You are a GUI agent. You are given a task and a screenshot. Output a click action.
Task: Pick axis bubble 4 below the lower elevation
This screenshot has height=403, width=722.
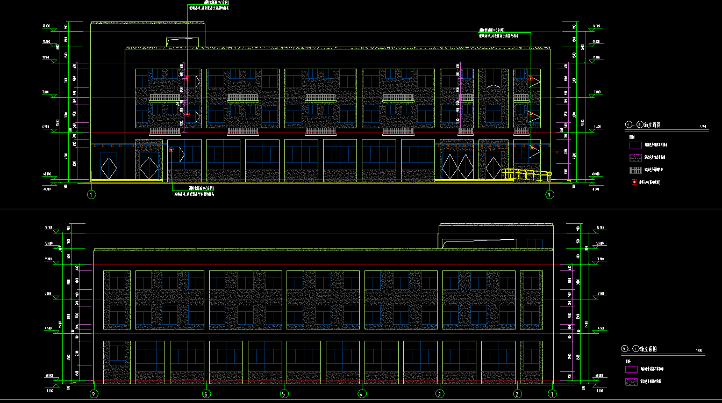pos(362,394)
